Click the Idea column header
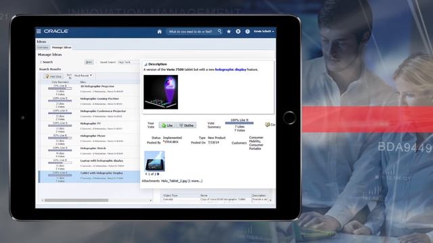Image resolution: width=433 pixels, height=243 pixels. coord(83,82)
